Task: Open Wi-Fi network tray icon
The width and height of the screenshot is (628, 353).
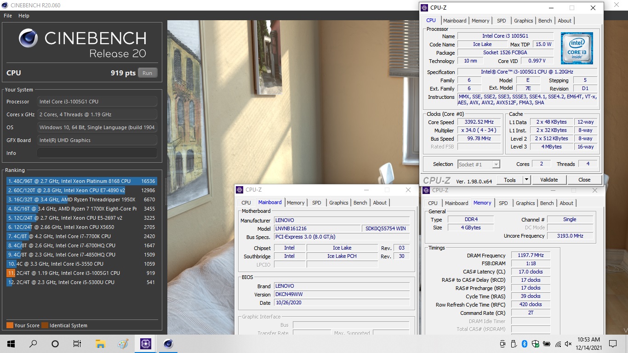Action: (x=558, y=344)
